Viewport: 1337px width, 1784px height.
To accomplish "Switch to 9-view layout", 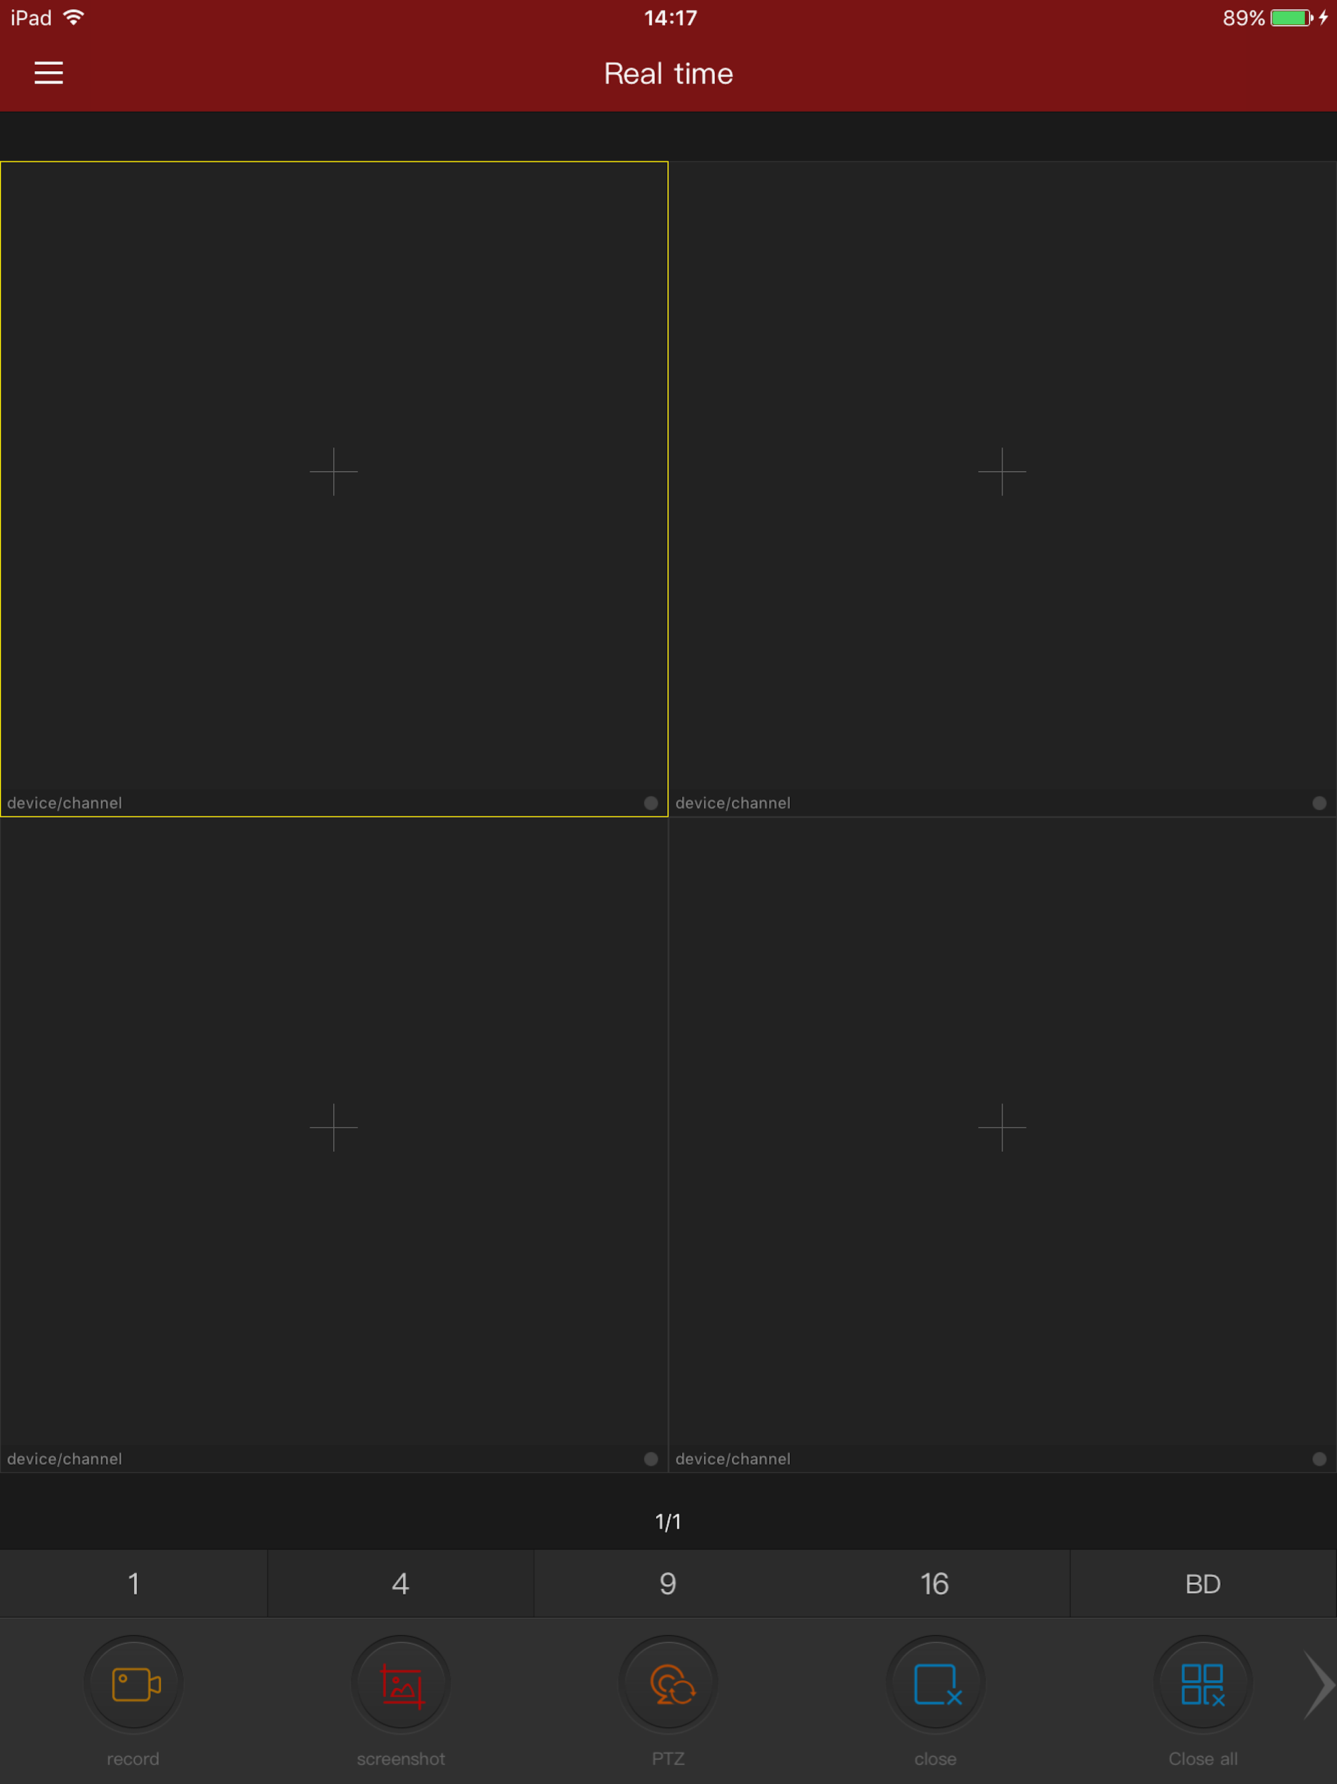I will (x=668, y=1583).
